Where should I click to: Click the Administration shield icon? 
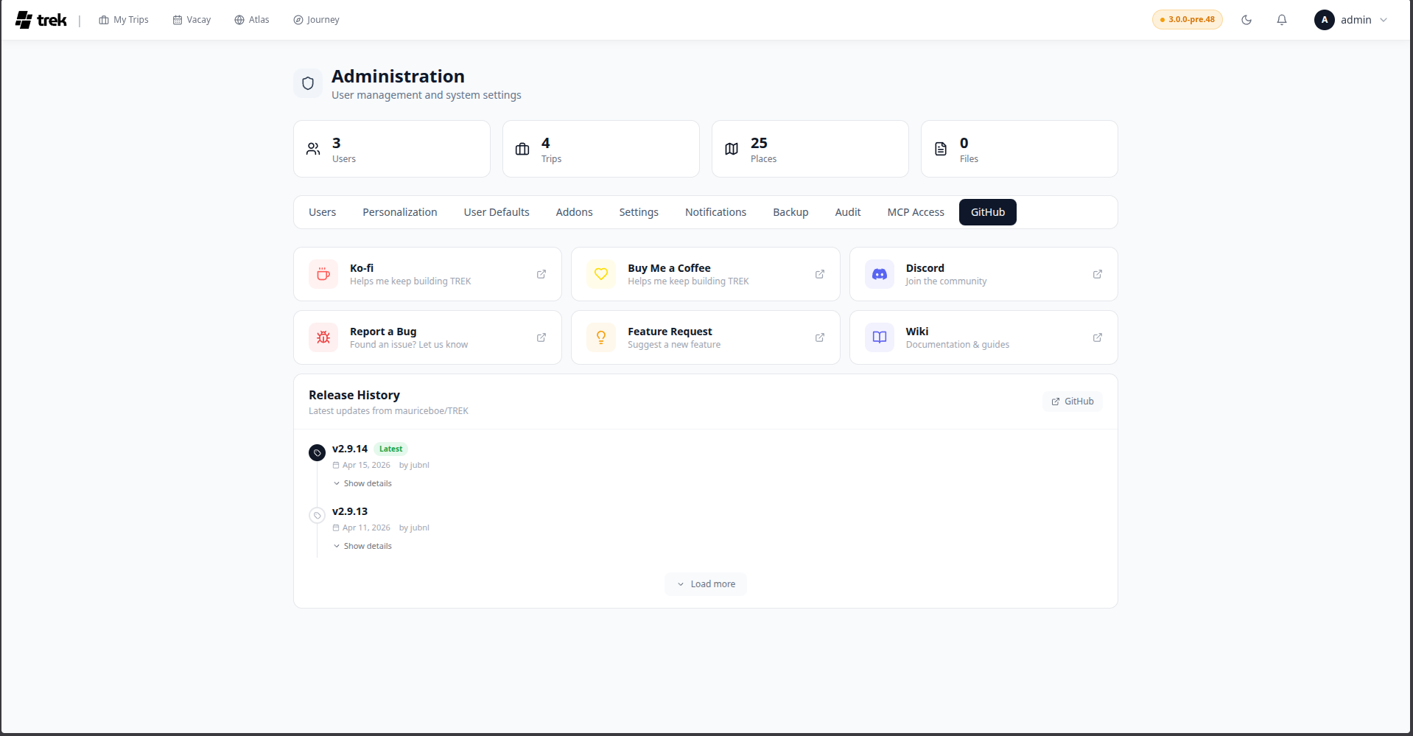pyautogui.click(x=308, y=83)
